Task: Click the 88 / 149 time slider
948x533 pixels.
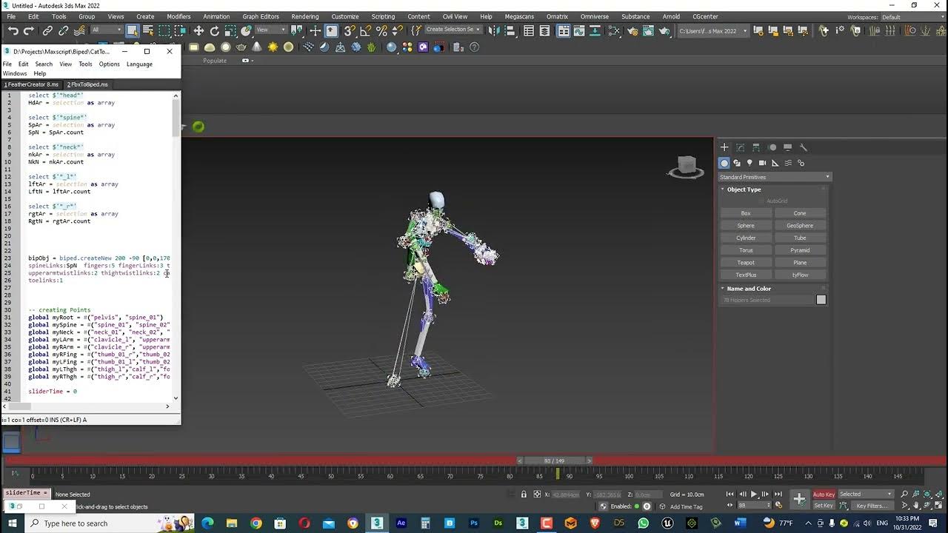Action: [554, 460]
